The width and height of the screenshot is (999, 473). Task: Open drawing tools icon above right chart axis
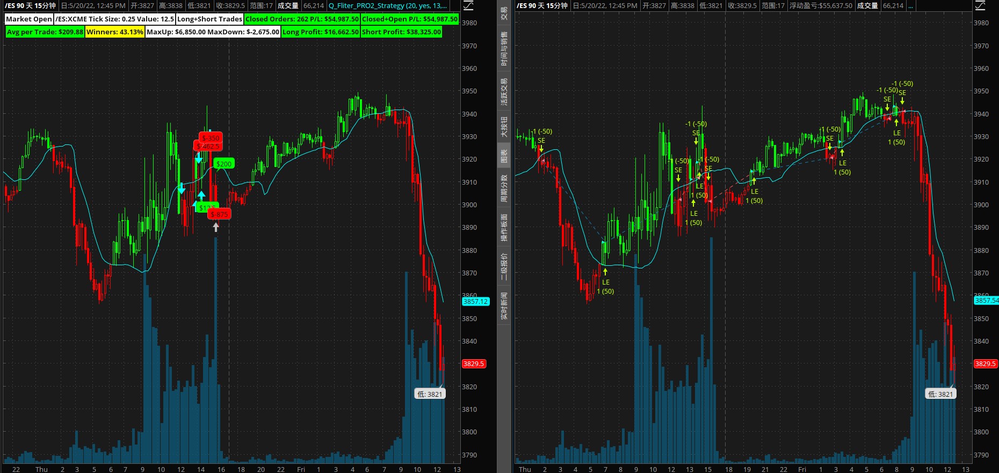pyautogui.click(x=980, y=5)
